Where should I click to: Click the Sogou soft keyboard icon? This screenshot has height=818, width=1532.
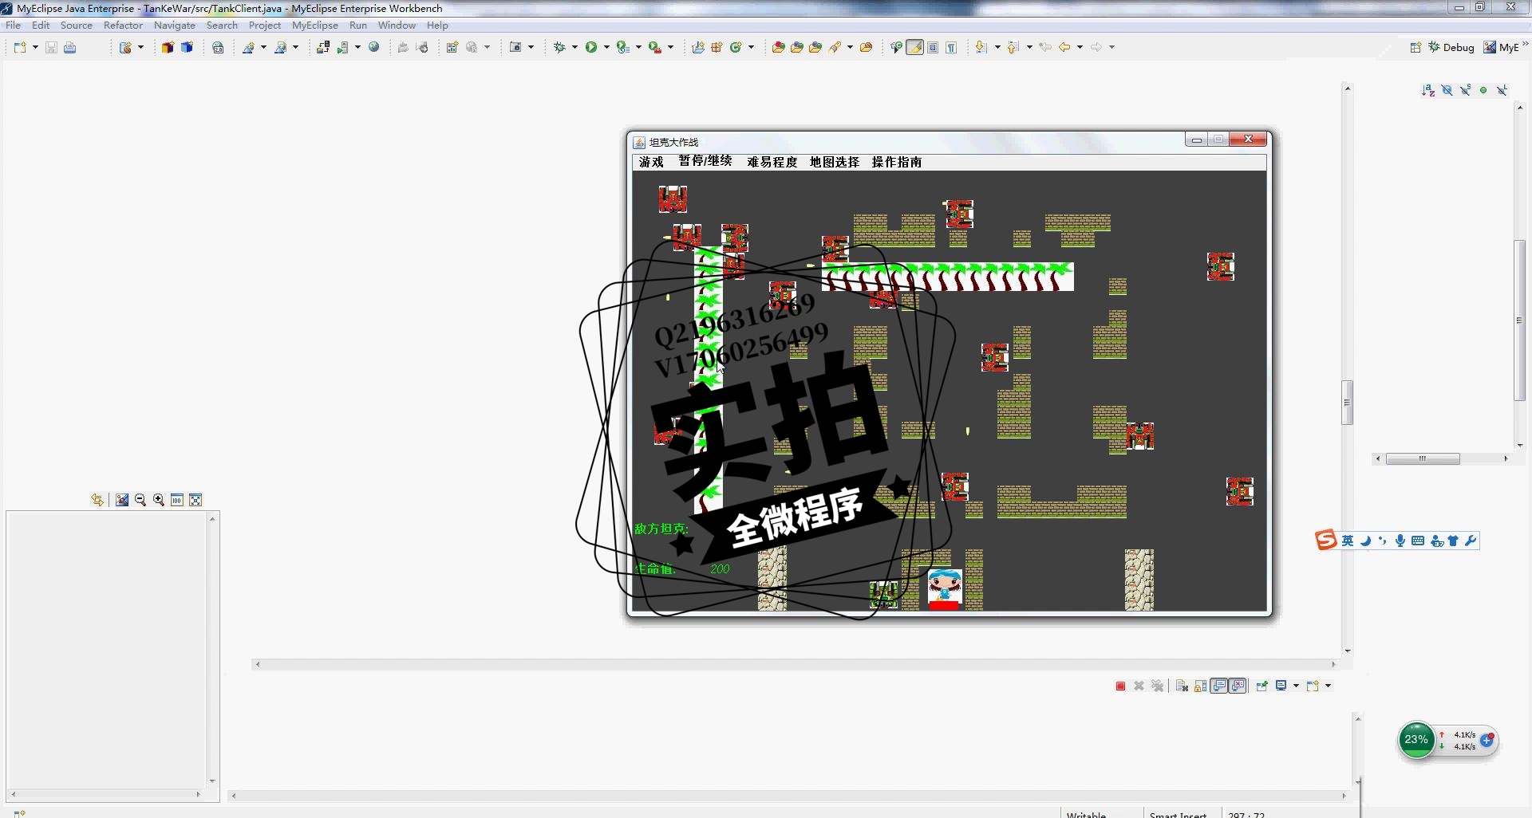(1418, 541)
